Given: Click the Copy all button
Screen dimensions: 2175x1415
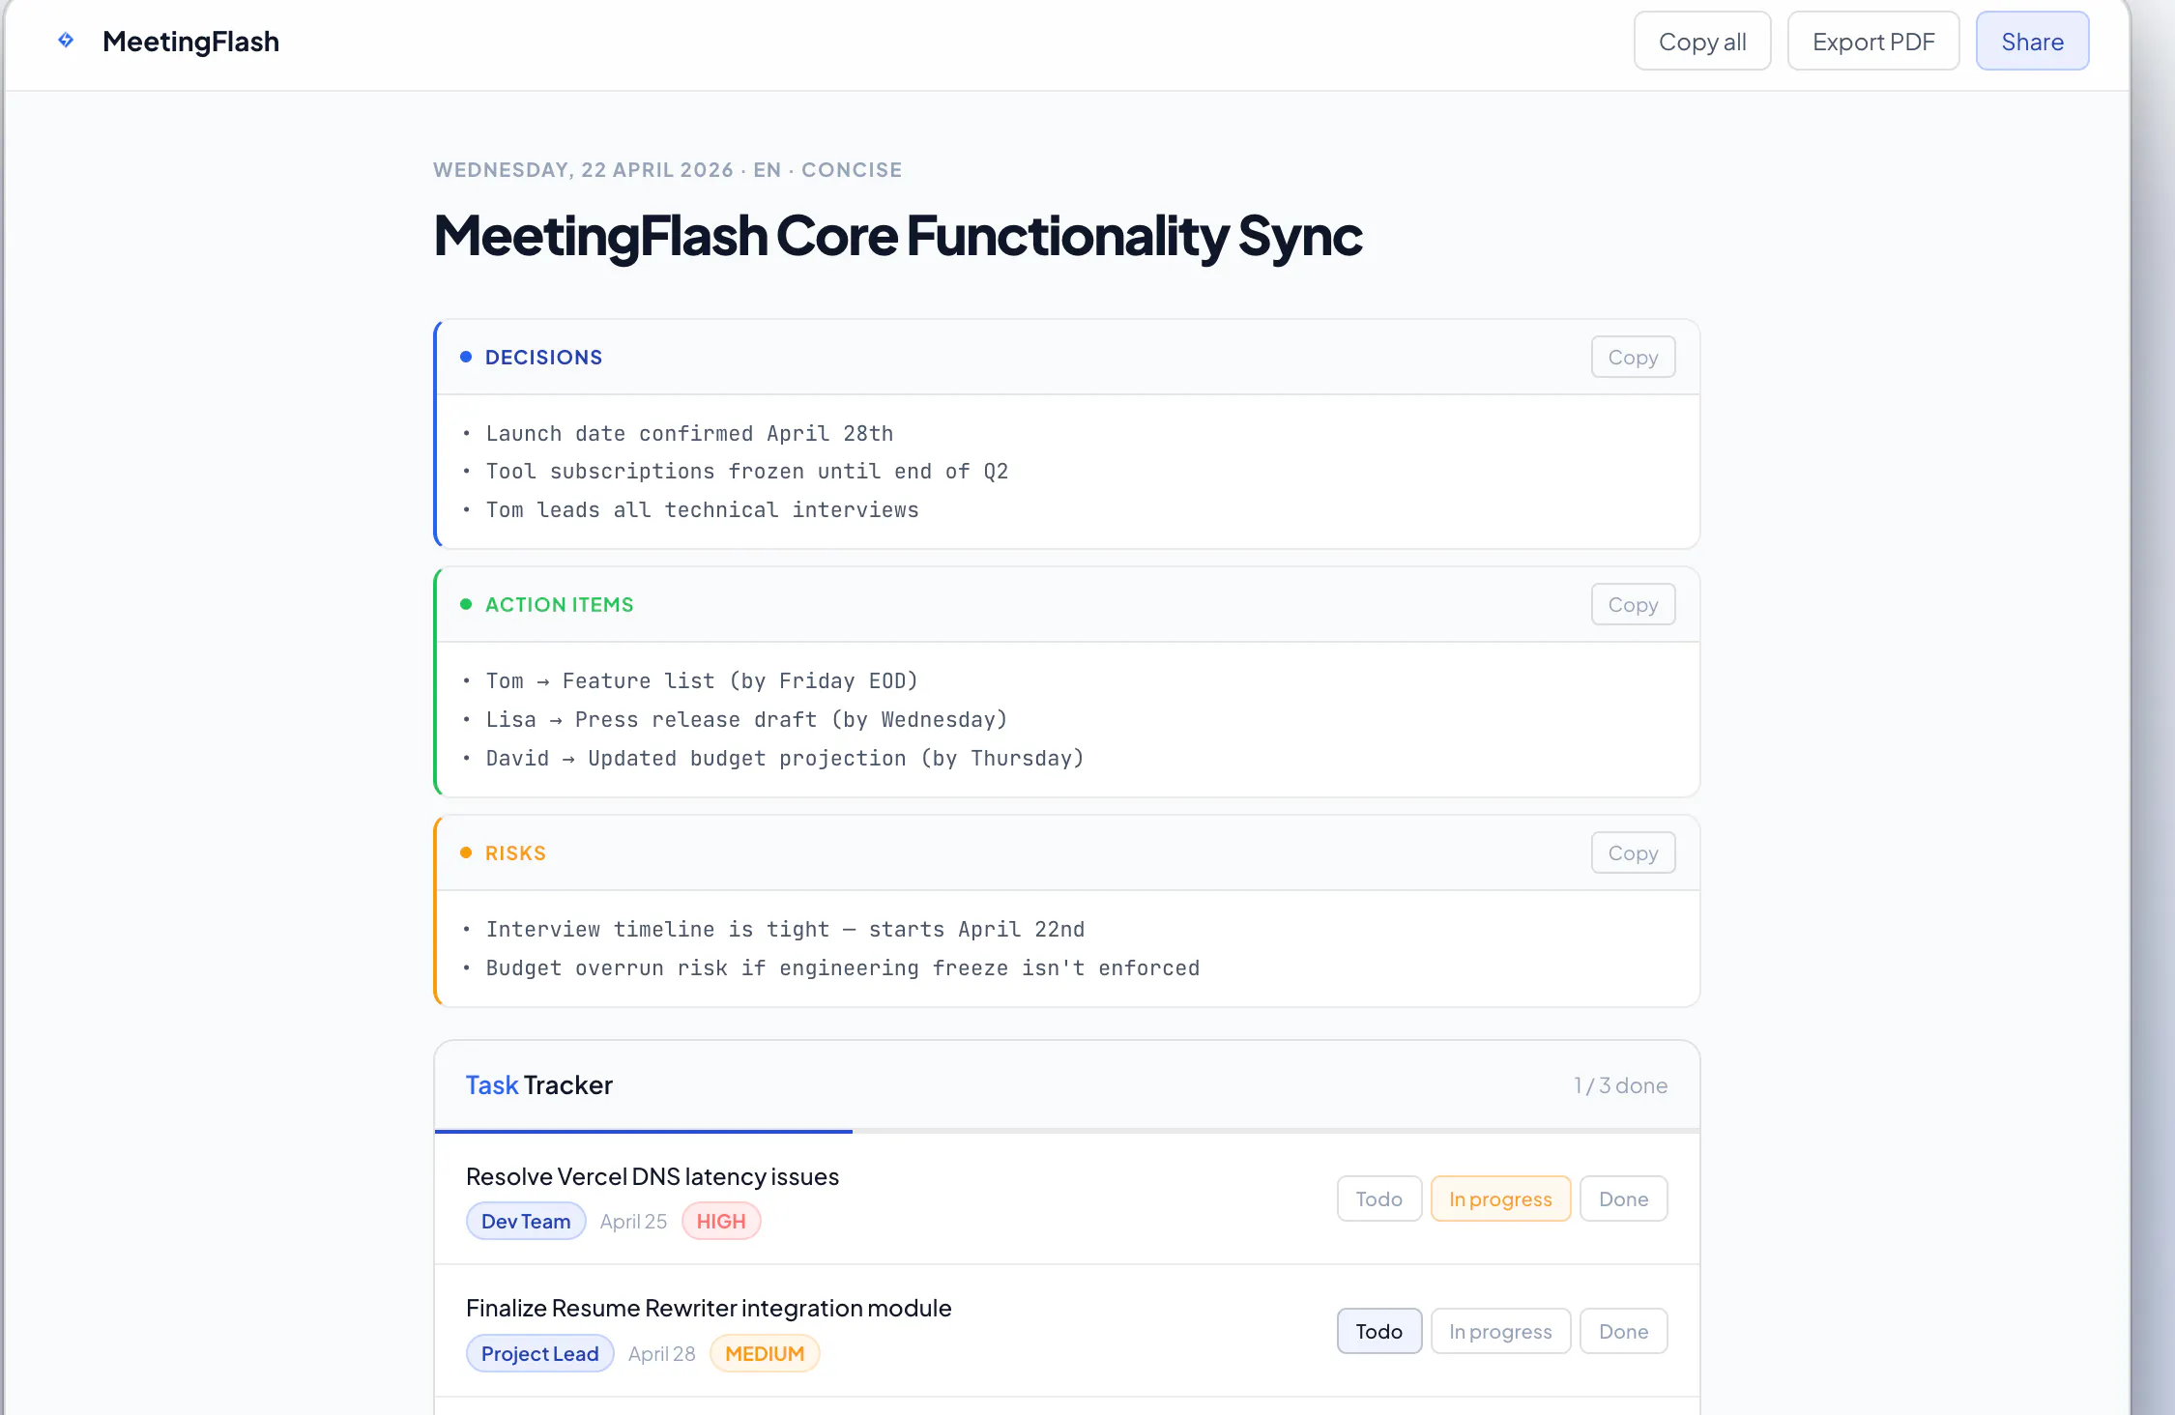Looking at the screenshot, I should (1702, 42).
